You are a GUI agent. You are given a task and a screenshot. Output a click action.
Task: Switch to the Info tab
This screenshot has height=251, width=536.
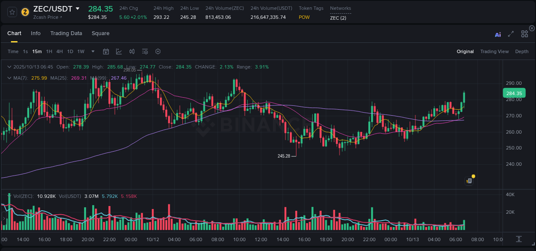(x=36, y=33)
